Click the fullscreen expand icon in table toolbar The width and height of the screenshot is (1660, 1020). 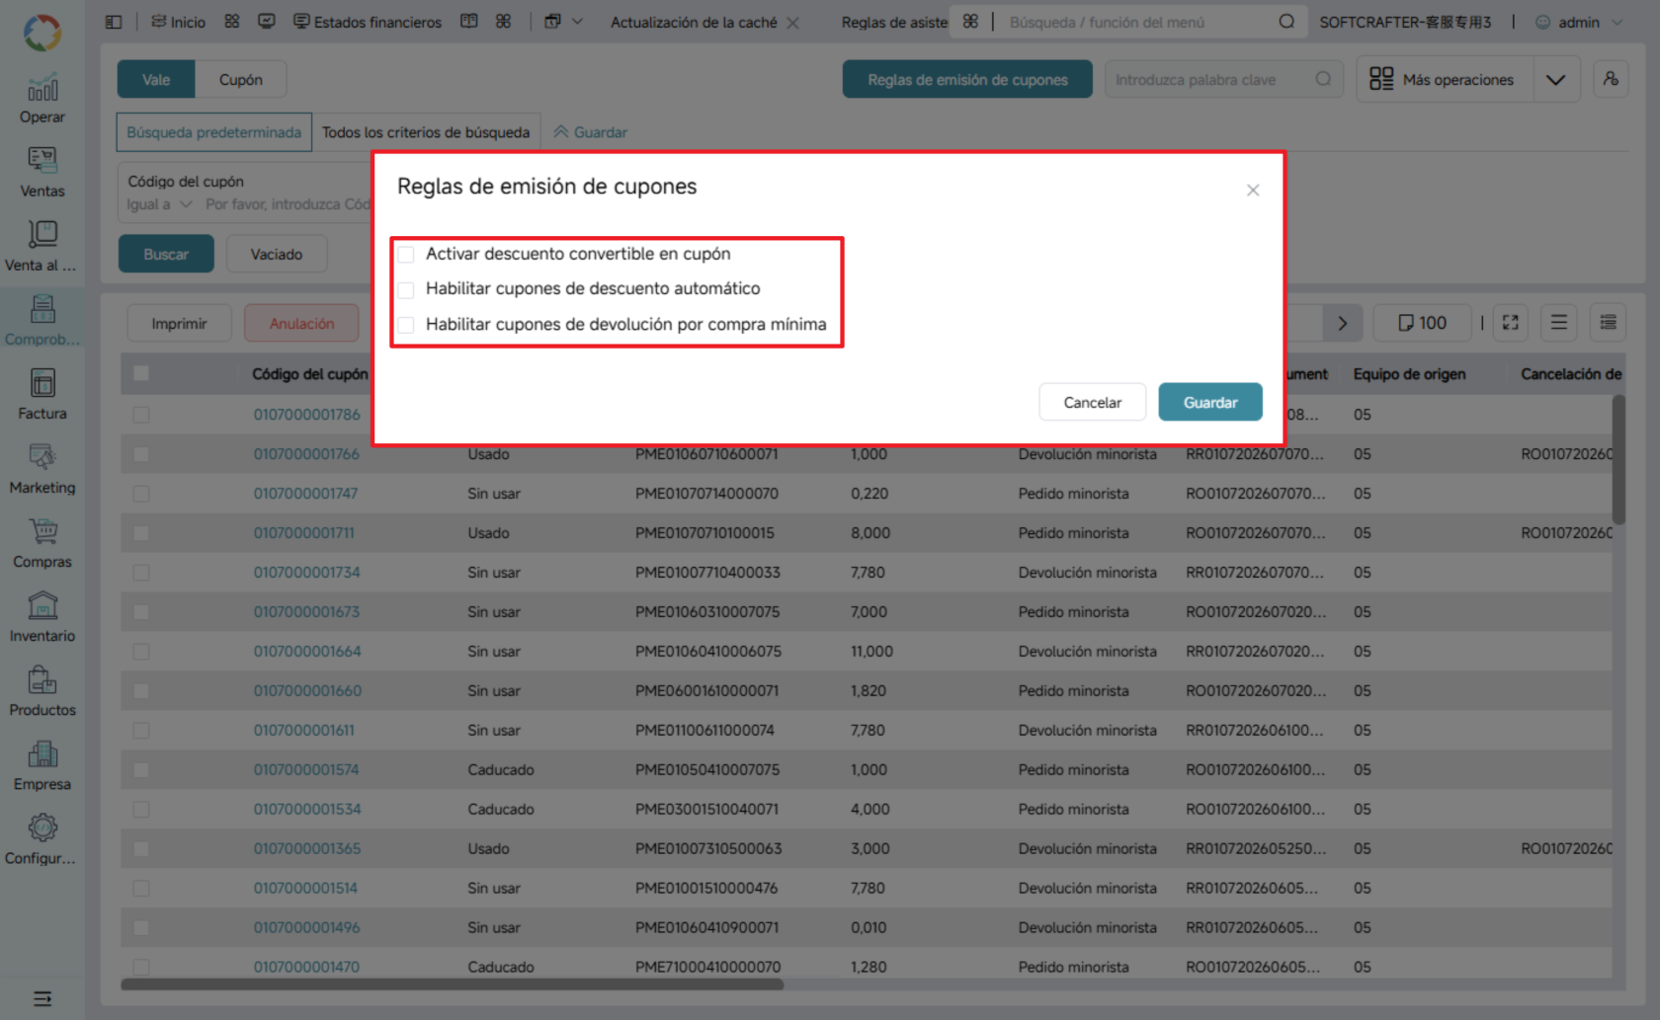pyautogui.click(x=1510, y=323)
